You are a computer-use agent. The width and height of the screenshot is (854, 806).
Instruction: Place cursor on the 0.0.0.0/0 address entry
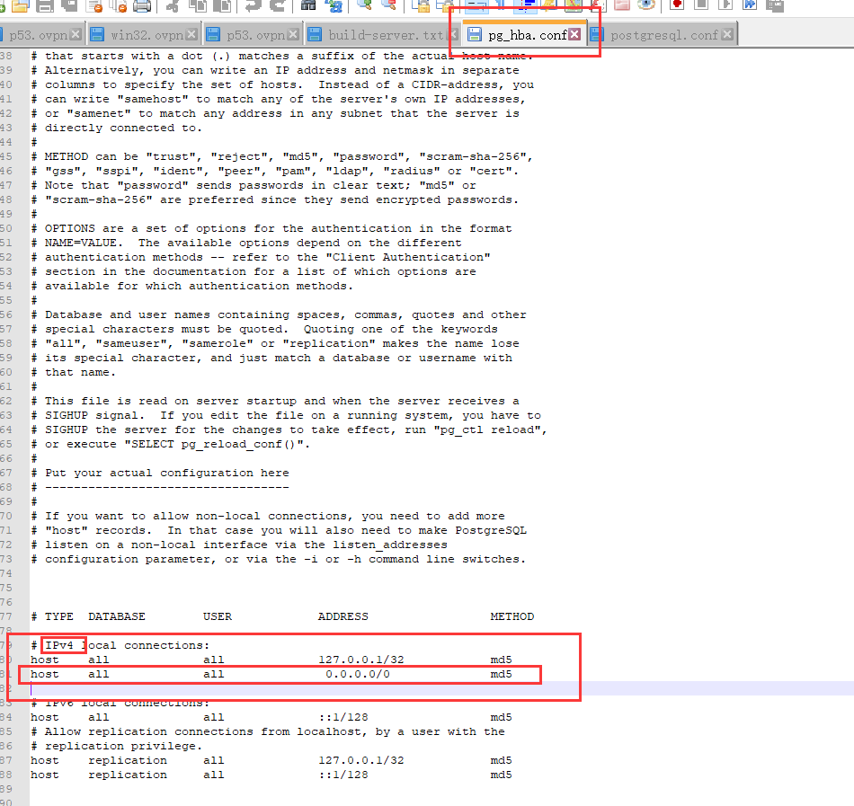tap(358, 674)
